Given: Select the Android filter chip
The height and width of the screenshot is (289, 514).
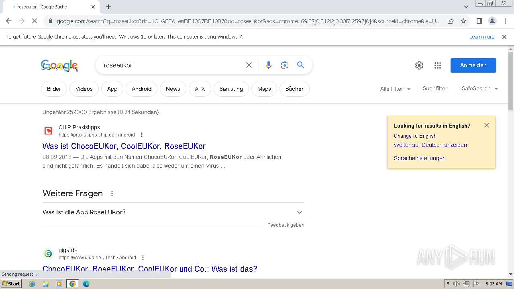Looking at the screenshot, I should tap(142, 89).
